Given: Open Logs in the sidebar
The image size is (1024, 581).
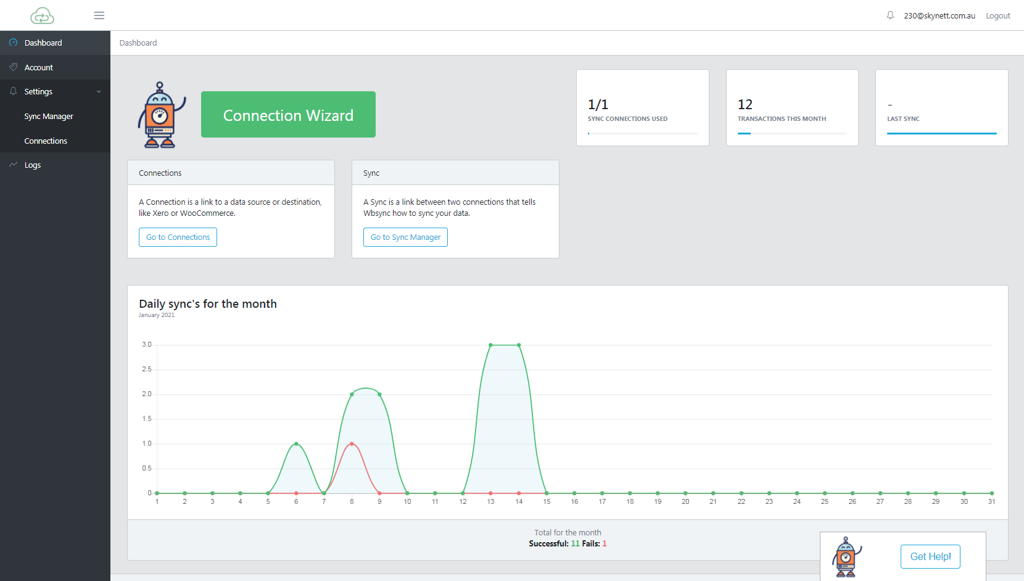Looking at the screenshot, I should [x=55, y=165].
